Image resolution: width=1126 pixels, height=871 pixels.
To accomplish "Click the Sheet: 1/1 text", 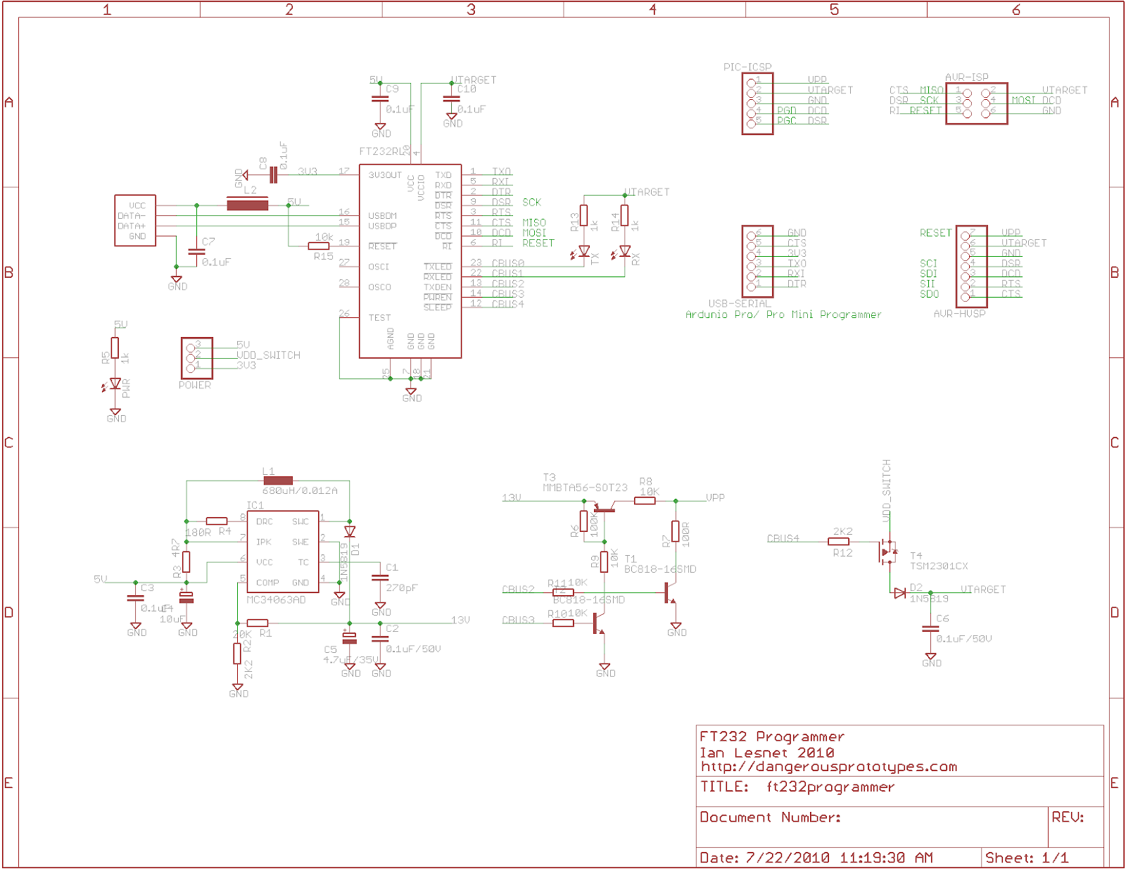I will coord(1027,858).
